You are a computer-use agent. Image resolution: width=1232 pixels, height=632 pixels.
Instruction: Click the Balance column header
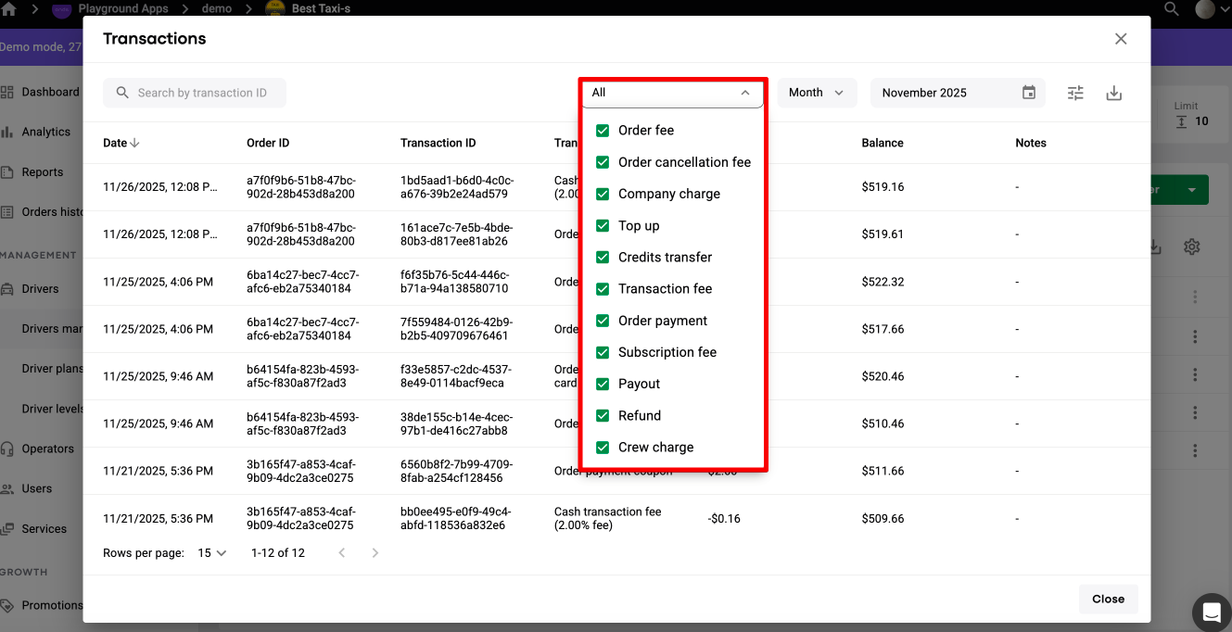tap(883, 143)
